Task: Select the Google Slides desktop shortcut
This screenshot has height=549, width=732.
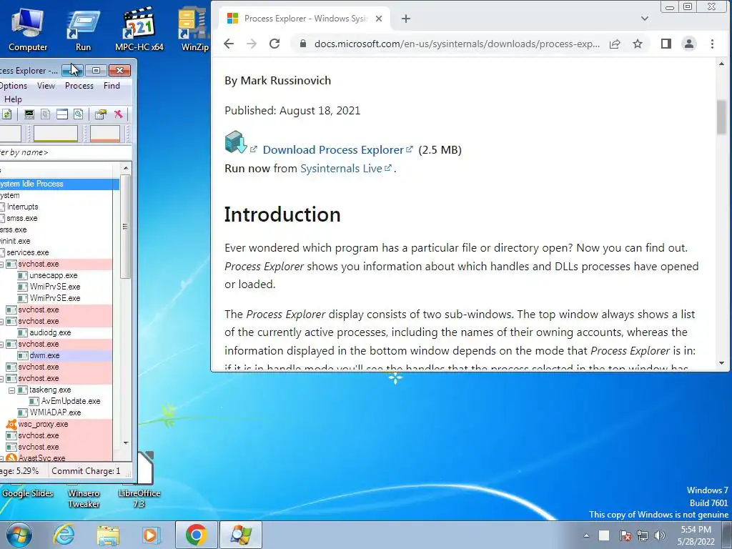Action: (x=28, y=493)
